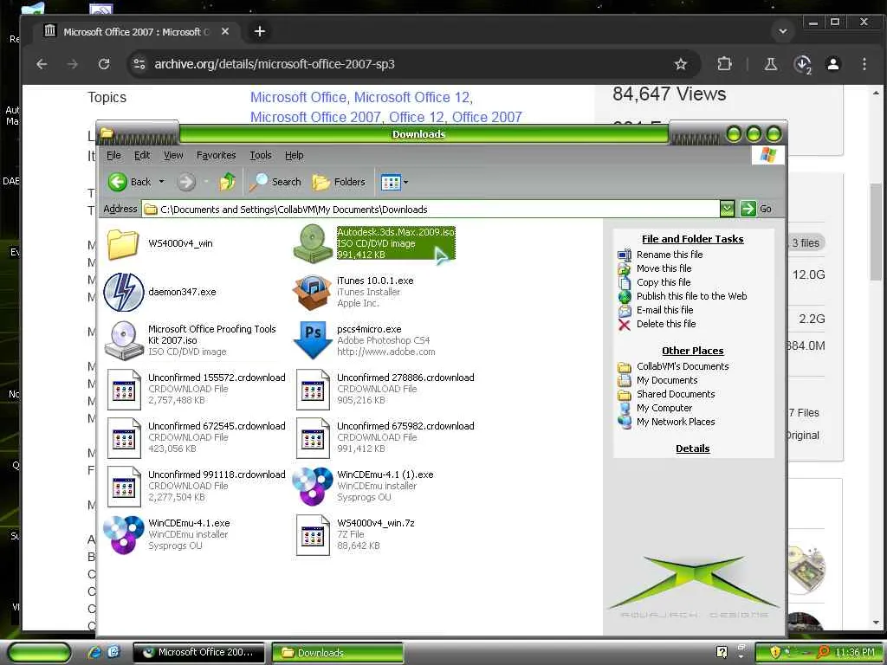Screen dimensions: 887x665
Task: Open the Edit menu
Action: click(142, 155)
